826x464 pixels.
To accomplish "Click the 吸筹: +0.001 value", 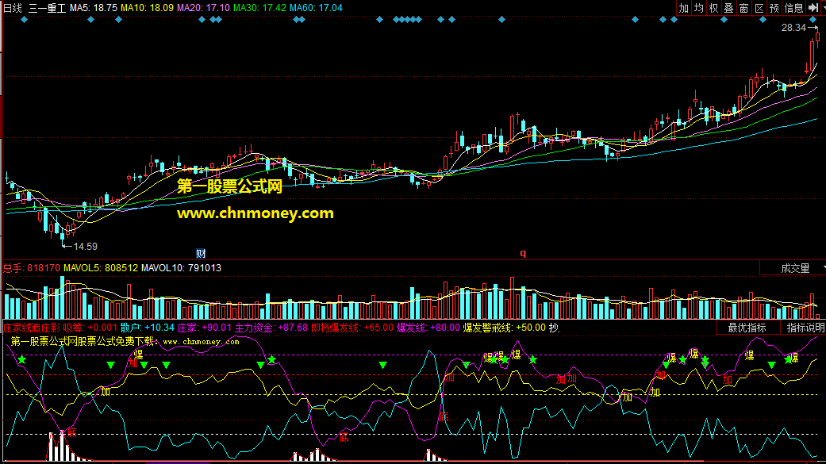I will tap(90, 328).
